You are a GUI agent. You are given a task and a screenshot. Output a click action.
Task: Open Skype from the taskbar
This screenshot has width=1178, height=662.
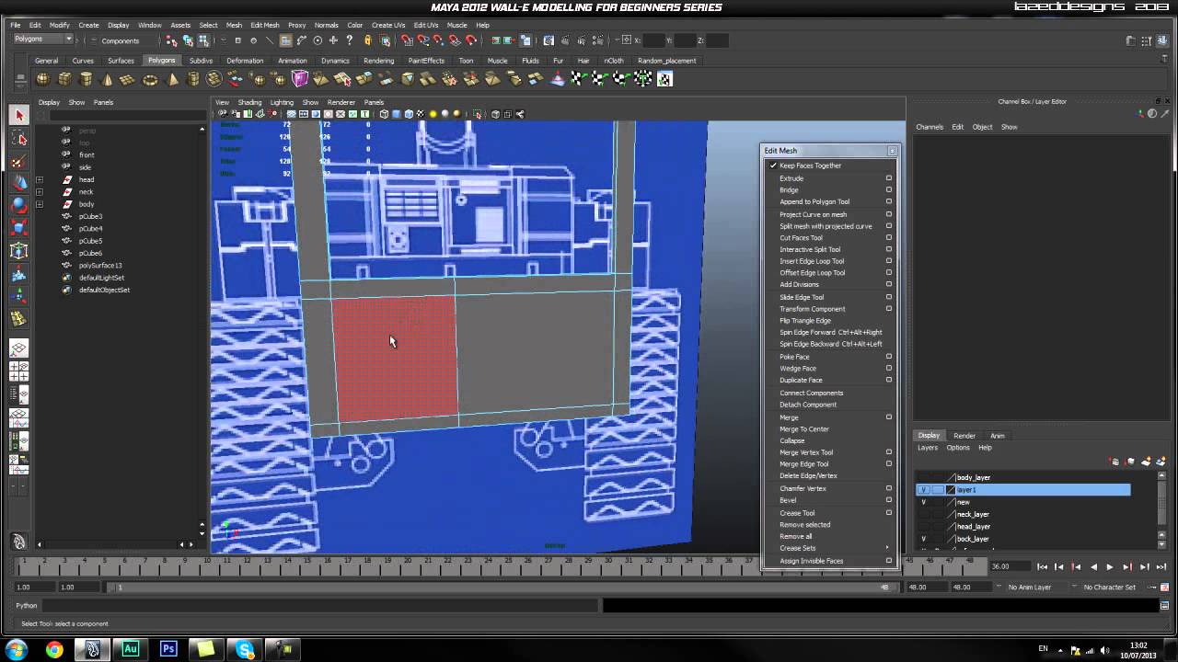point(245,649)
